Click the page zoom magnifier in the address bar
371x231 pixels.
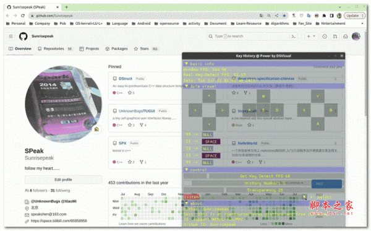pos(269,15)
